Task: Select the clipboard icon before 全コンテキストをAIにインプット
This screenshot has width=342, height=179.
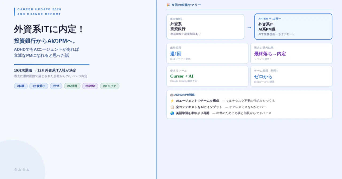Action: tap(172, 107)
